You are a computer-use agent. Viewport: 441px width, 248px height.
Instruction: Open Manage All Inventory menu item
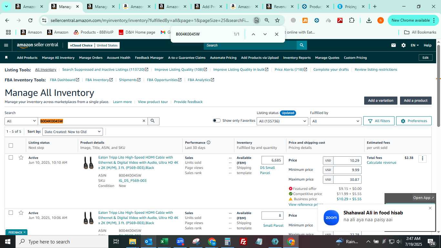tap(58, 57)
